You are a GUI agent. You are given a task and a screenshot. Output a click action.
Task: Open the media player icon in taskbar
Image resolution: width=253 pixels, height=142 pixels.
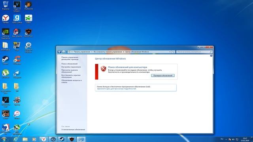(34, 139)
